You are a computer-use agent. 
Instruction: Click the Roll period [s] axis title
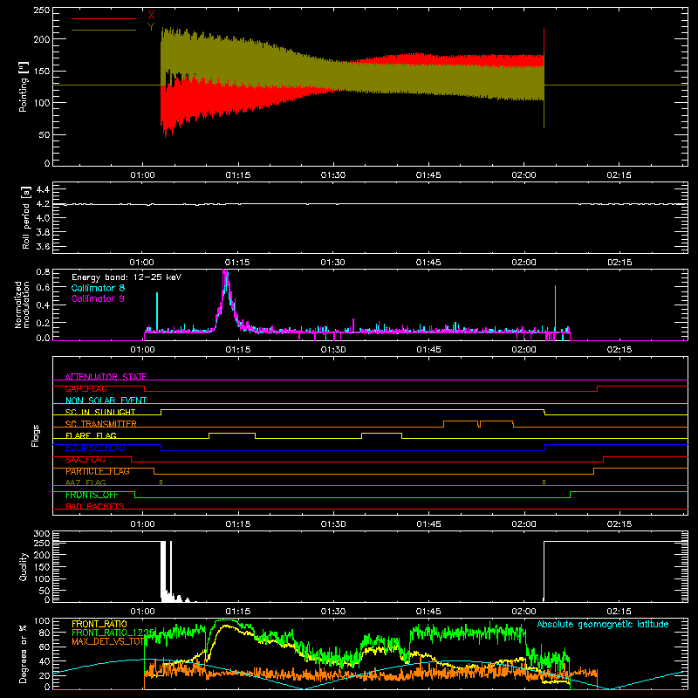pyautogui.click(x=25, y=218)
